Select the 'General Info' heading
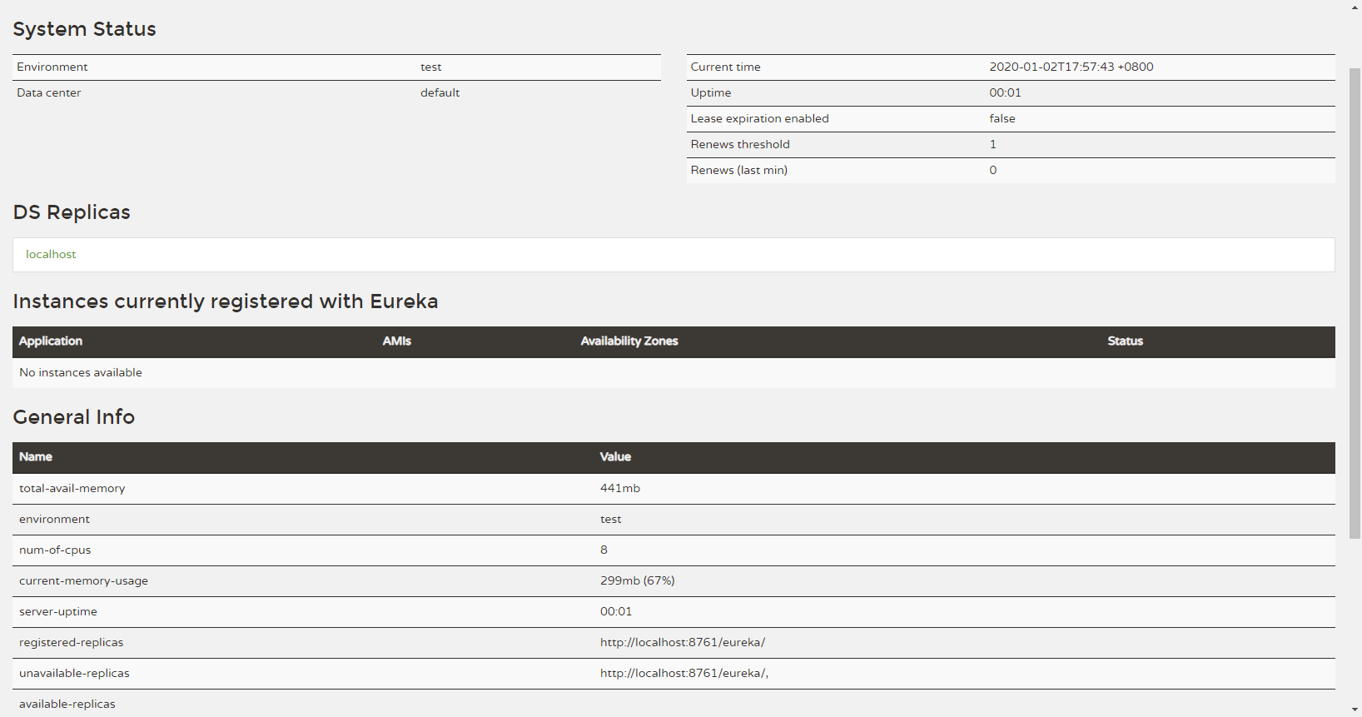 [x=74, y=417]
